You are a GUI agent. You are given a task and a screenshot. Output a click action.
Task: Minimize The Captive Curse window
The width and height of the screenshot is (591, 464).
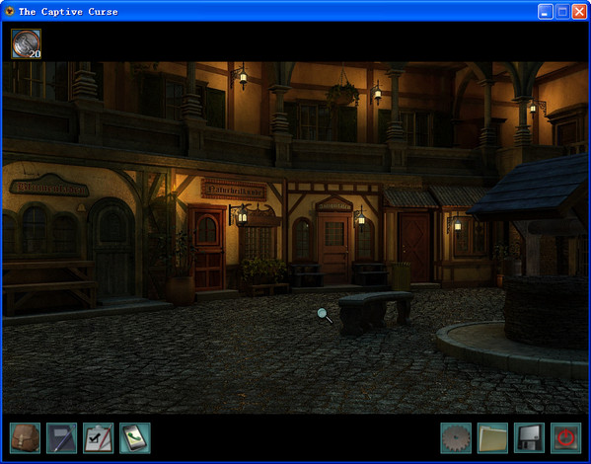click(545, 12)
